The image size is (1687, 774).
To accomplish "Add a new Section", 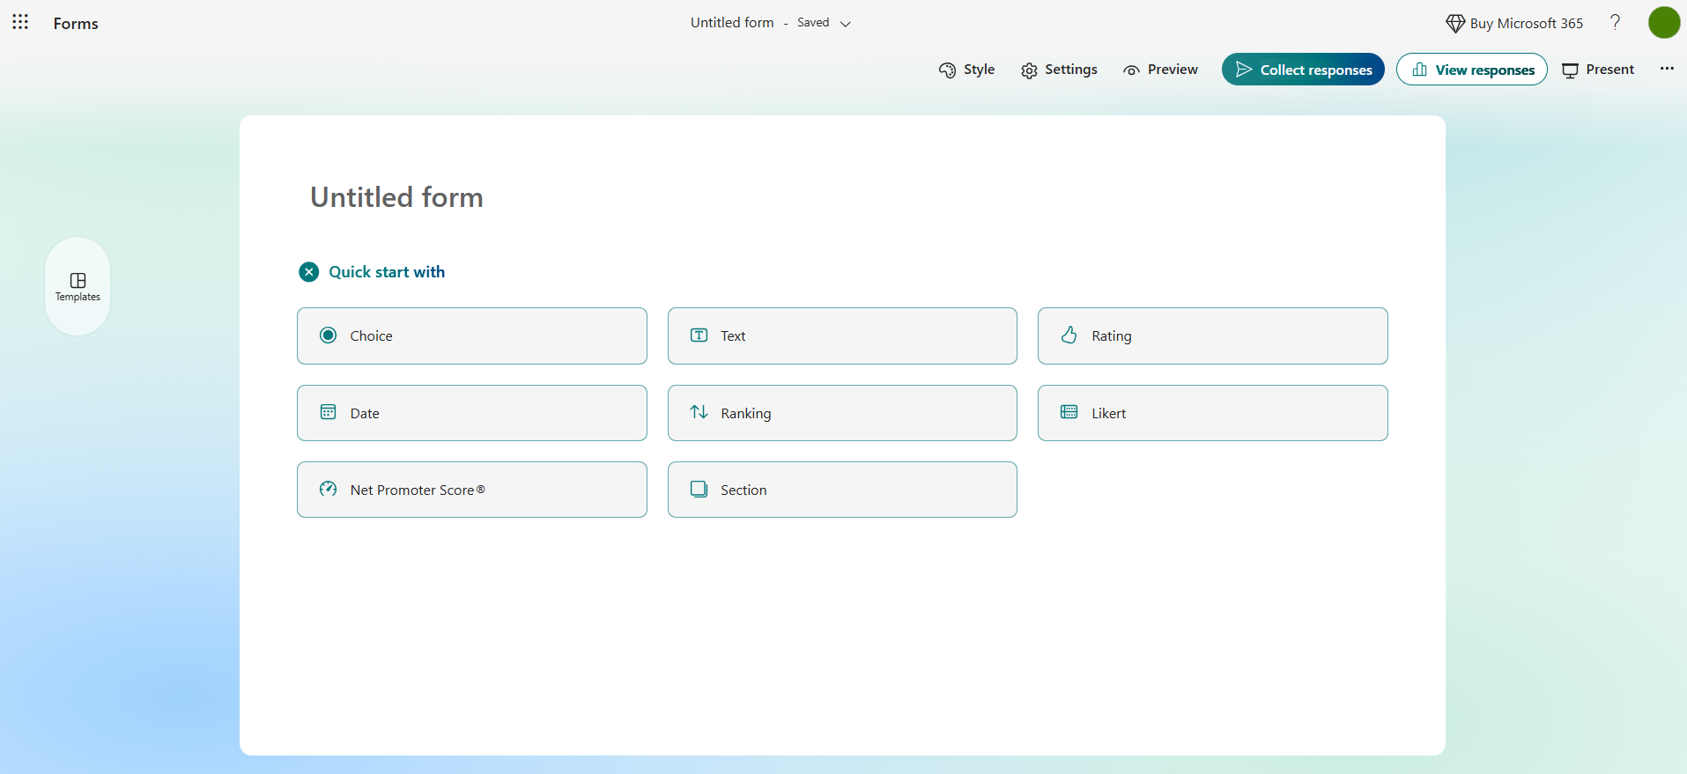I will 842,490.
